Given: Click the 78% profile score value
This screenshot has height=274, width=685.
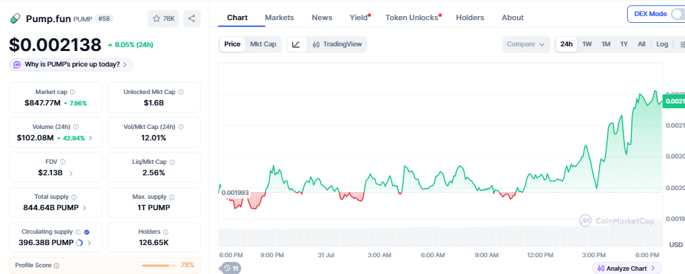Looking at the screenshot, I should click(187, 265).
